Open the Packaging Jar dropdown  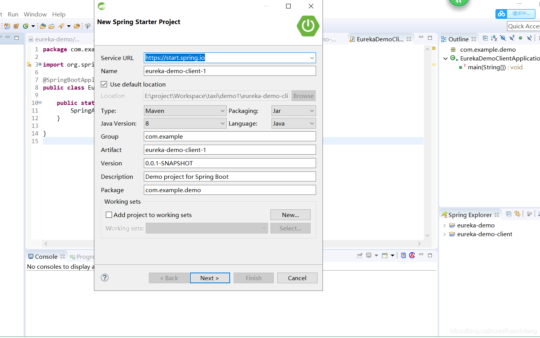pyautogui.click(x=293, y=111)
